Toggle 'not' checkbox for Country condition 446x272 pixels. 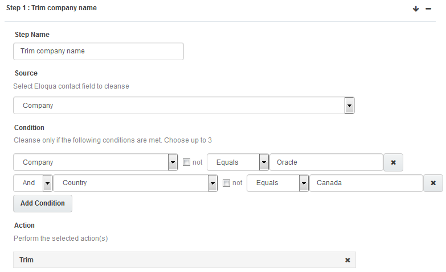[x=227, y=183]
